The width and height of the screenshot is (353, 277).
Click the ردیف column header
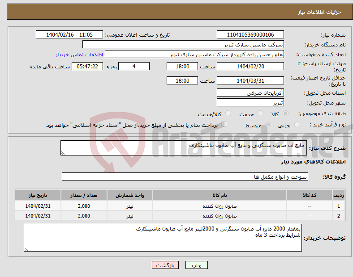click(x=339, y=195)
